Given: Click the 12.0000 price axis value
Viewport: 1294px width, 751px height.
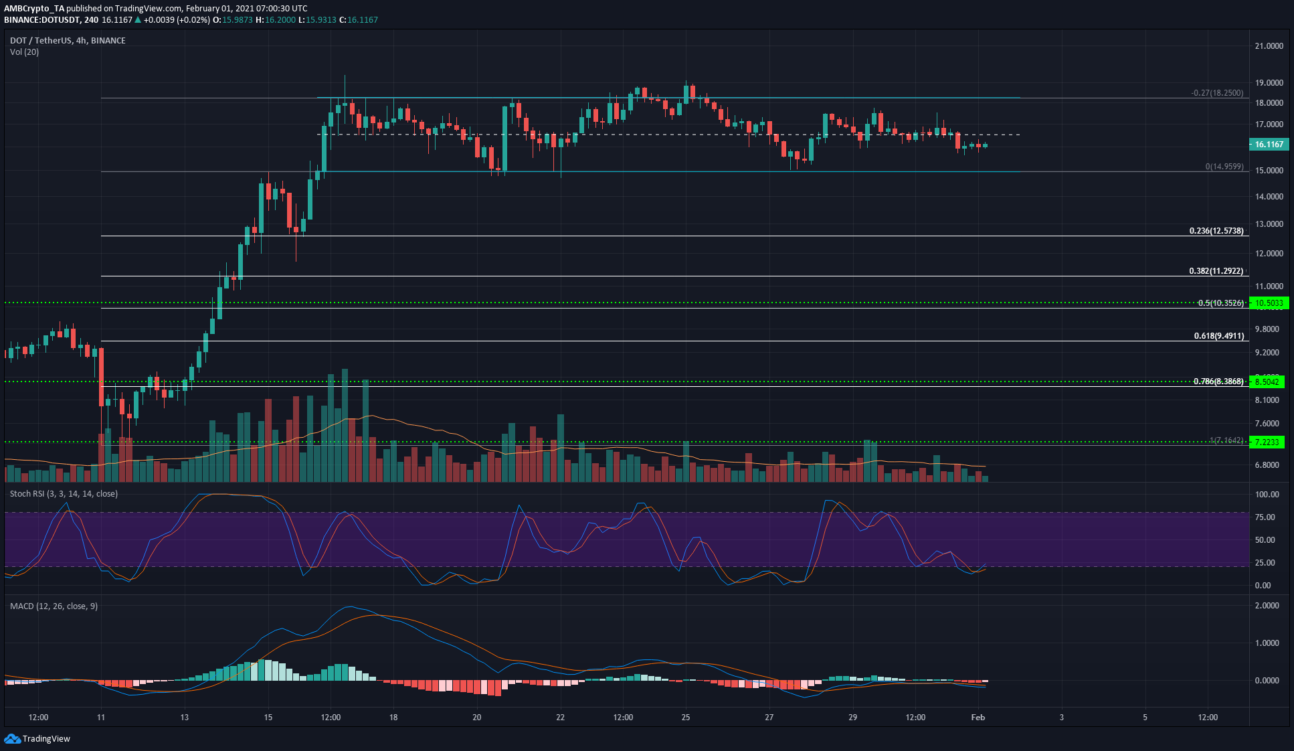Looking at the screenshot, I should [x=1269, y=254].
